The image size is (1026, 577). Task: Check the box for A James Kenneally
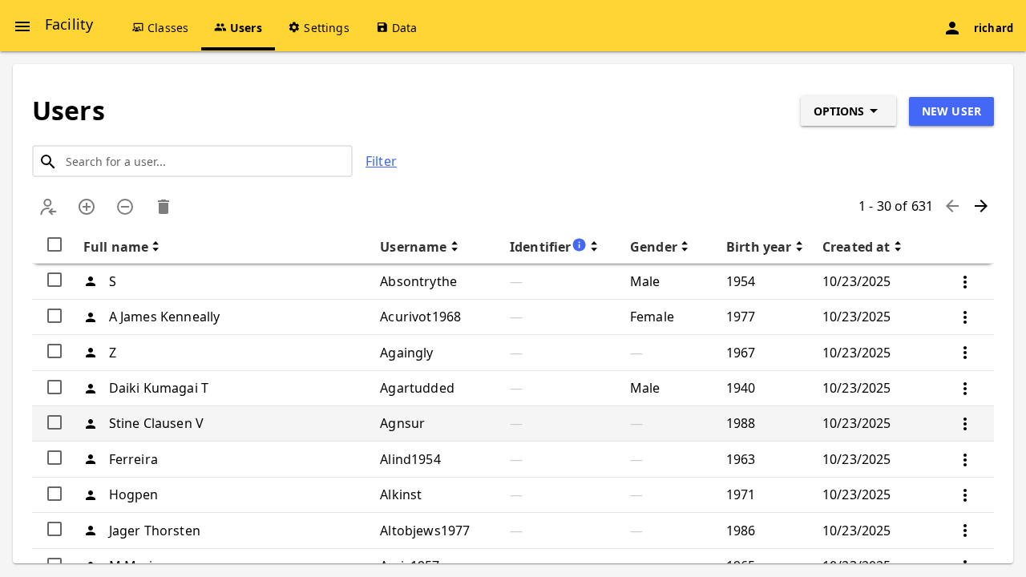(x=55, y=316)
